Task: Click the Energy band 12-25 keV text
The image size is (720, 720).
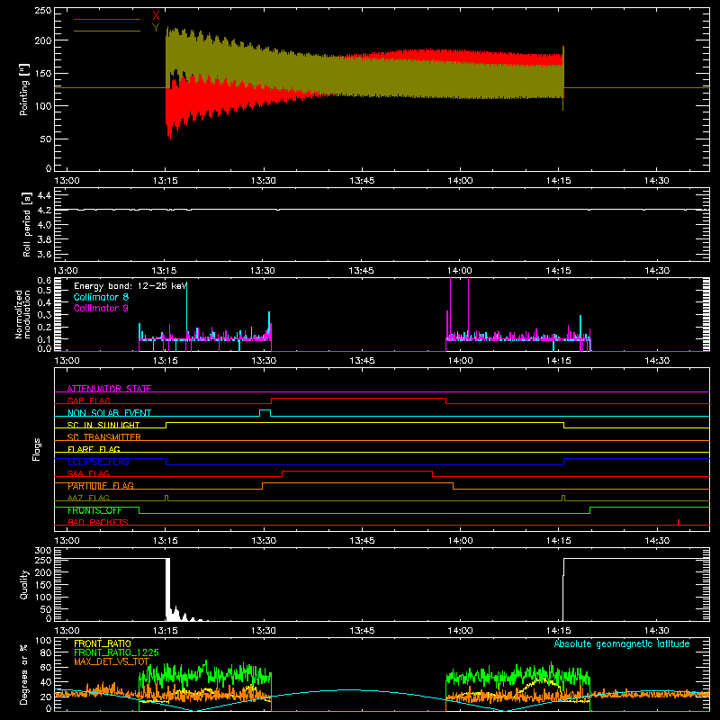Action: point(130,286)
